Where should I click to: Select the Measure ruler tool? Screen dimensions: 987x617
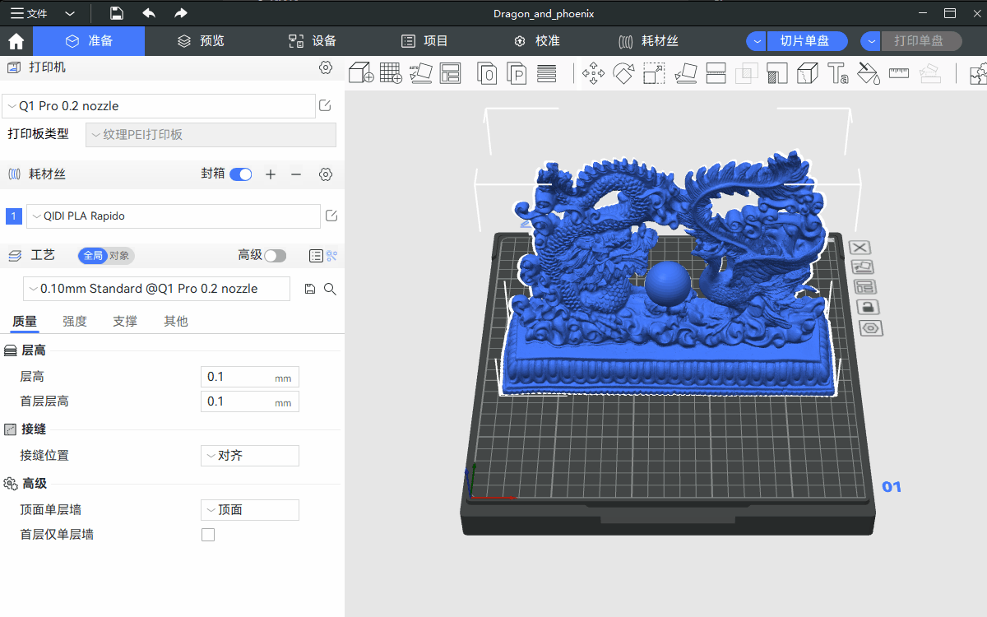898,73
